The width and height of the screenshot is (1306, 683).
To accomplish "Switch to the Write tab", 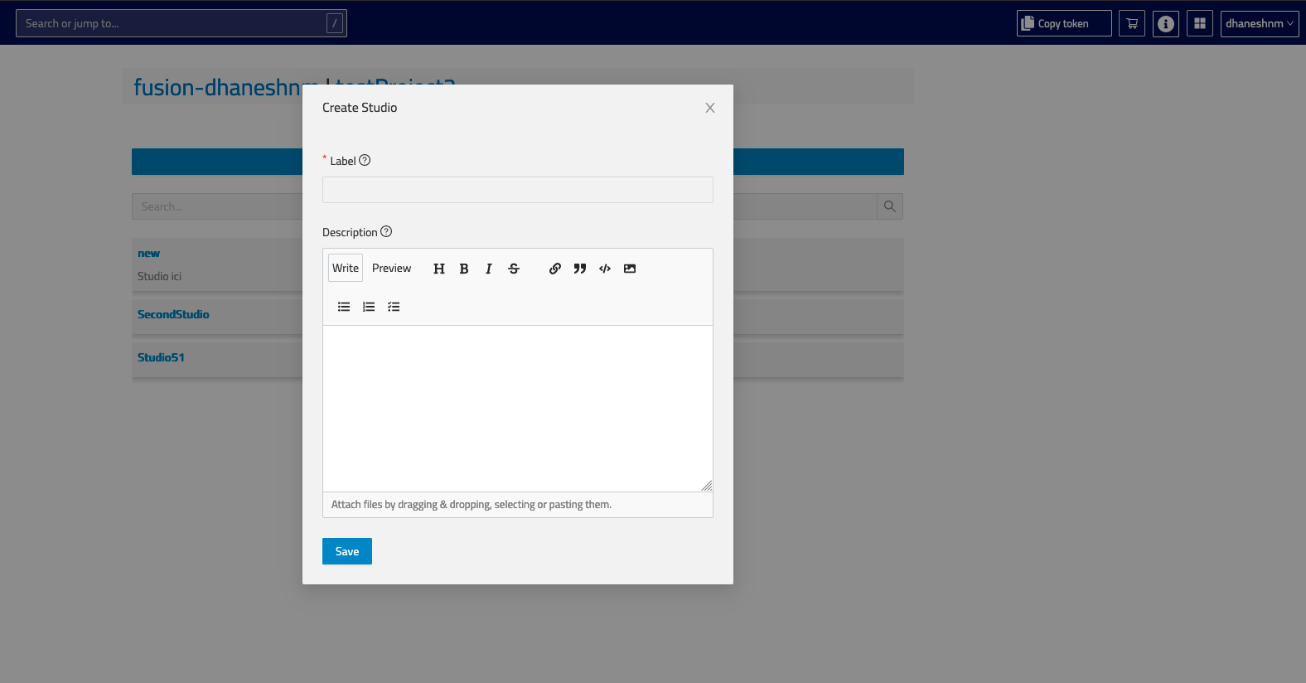I will click(x=346, y=268).
